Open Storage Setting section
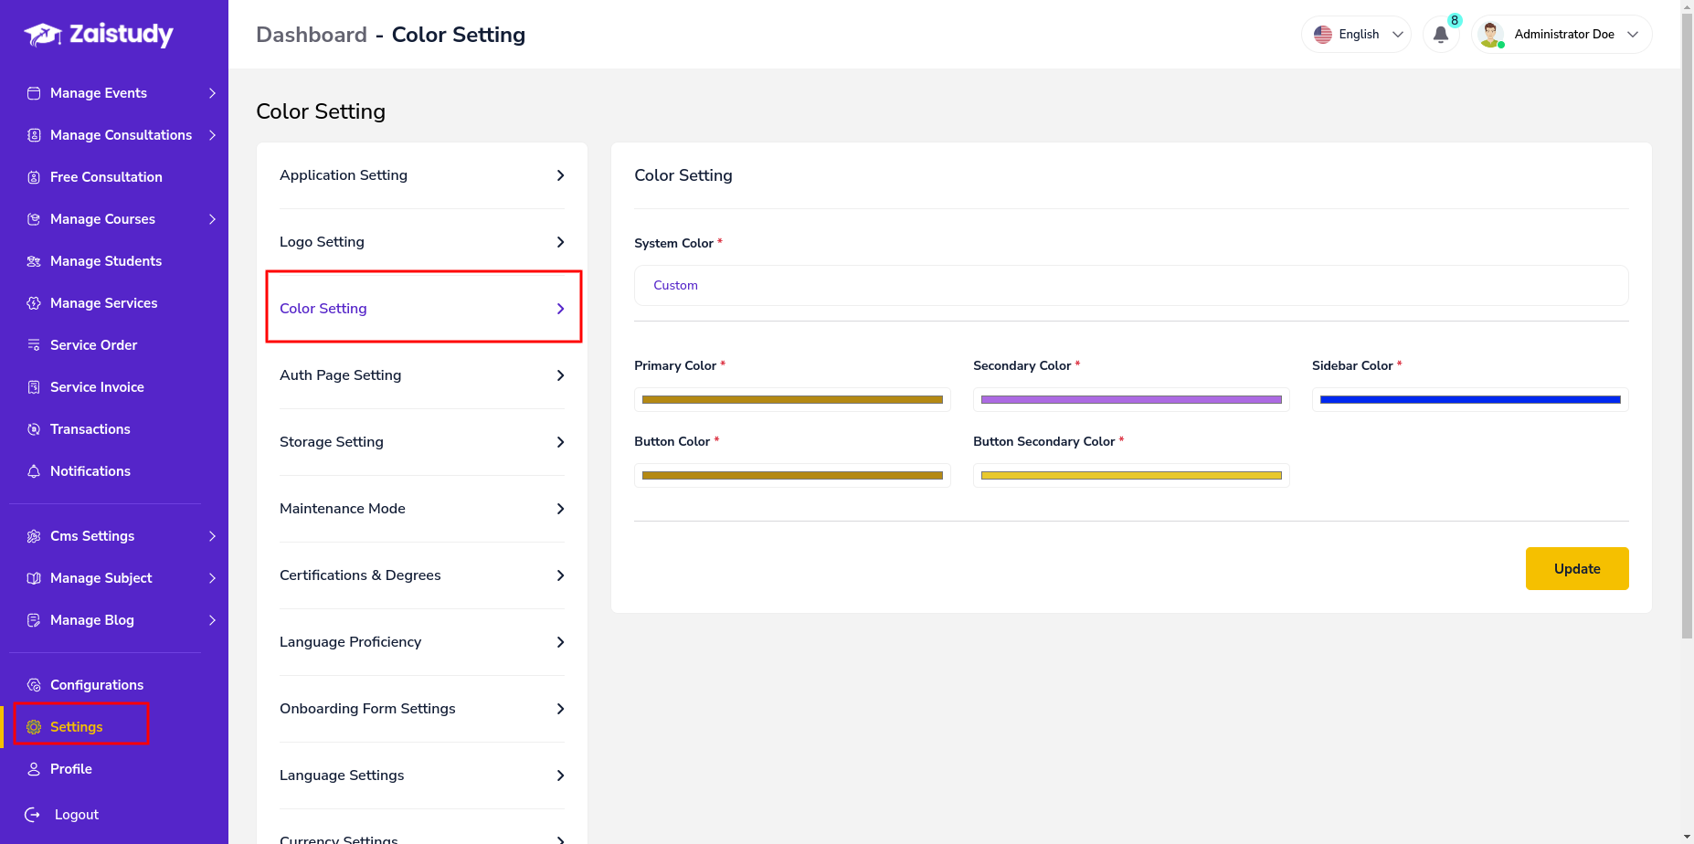The width and height of the screenshot is (1694, 844). pos(422,442)
